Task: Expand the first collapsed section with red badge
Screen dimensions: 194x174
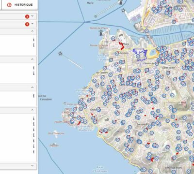Action: [32, 16]
